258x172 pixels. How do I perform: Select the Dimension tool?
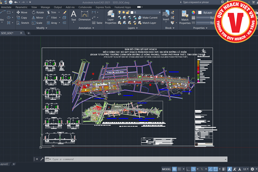click(x=84, y=16)
